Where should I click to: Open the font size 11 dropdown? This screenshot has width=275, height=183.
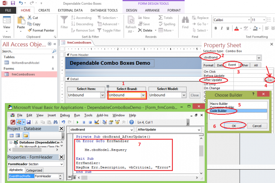pos(264,20)
